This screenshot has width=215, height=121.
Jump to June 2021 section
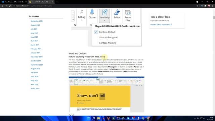pyautogui.click(x=34, y=33)
